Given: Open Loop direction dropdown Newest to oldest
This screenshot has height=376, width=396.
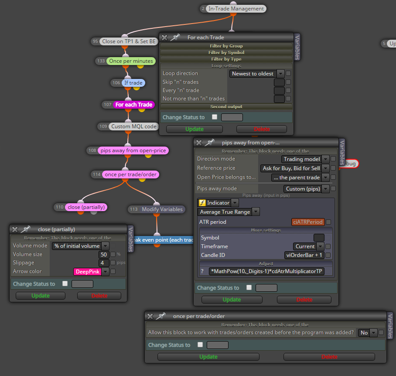Looking at the screenshot, I should coord(257,74).
